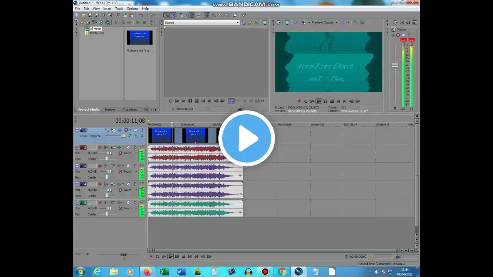Select the Plumbers Don't W... media thumbnail

pyautogui.click(x=139, y=38)
